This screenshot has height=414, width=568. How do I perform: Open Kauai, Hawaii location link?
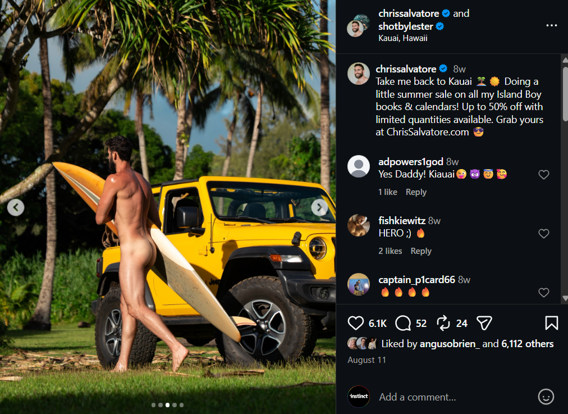point(403,38)
